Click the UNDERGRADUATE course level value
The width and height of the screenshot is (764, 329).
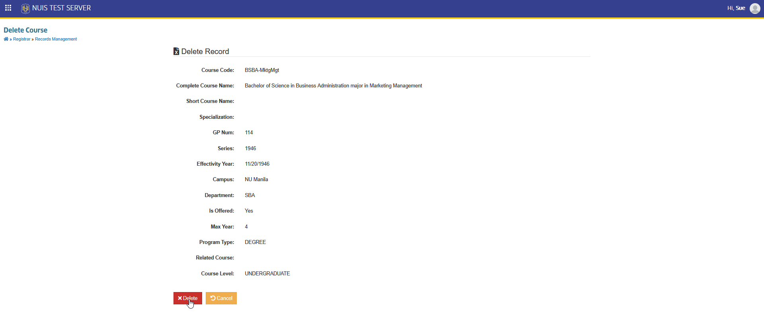coord(267,273)
